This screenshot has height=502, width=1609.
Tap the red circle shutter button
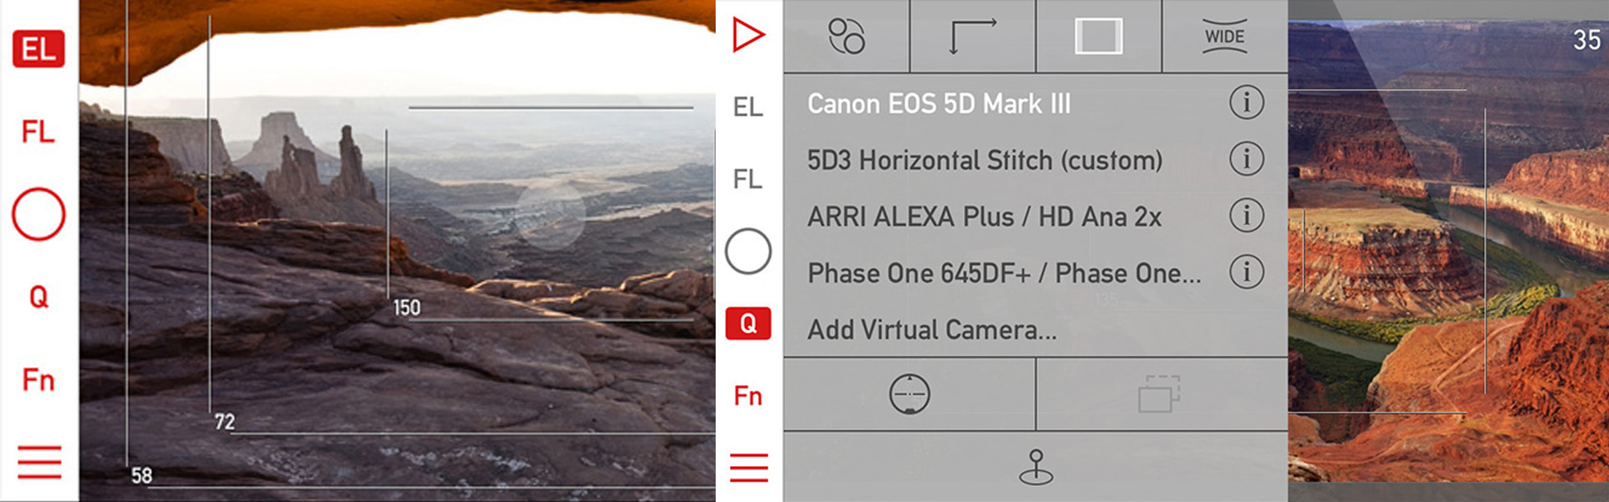pyautogui.click(x=39, y=214)
